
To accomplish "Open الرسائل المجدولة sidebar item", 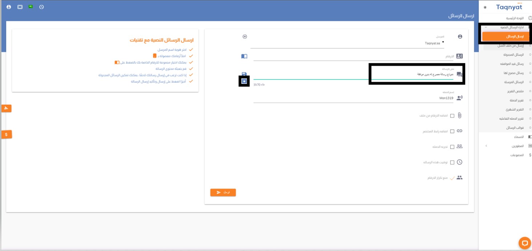I will pos(513,55).
